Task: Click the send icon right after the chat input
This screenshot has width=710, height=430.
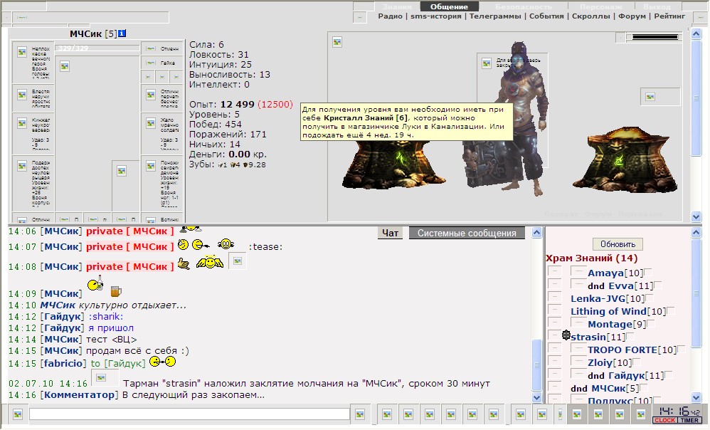Action: tap(360, 414)
